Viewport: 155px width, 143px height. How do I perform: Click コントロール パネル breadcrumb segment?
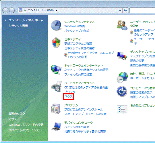41,10
